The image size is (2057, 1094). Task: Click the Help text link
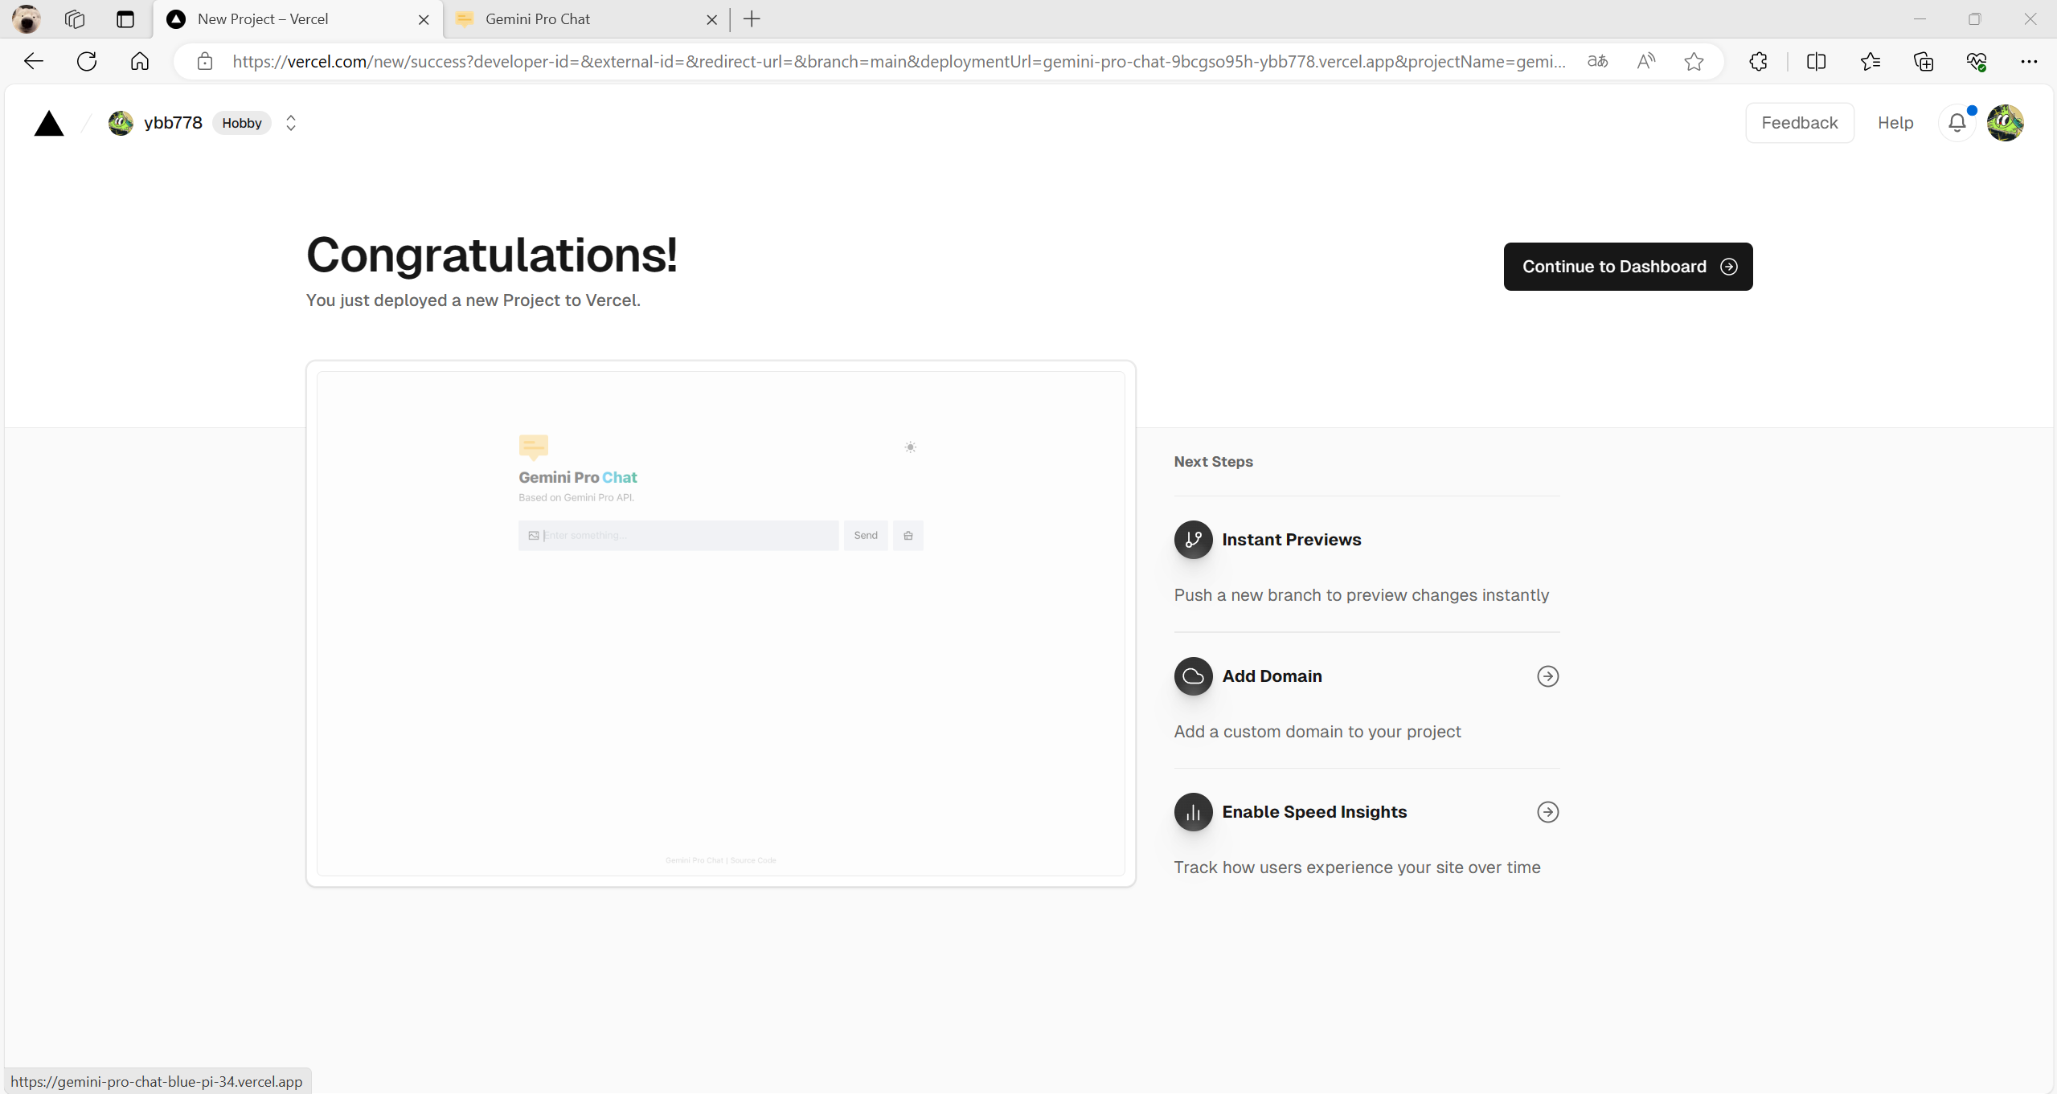1896,122
